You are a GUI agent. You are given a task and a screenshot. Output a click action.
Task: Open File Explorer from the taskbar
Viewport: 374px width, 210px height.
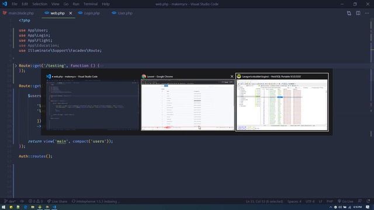(33, 207)
